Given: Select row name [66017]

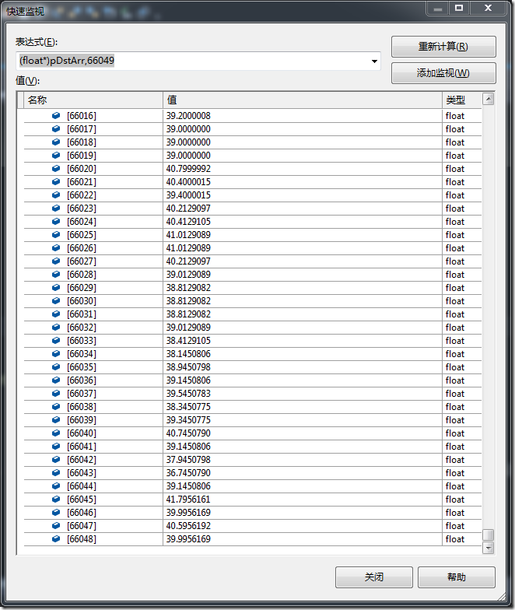Looking at the screenshot, I should (x=81, y=129).
